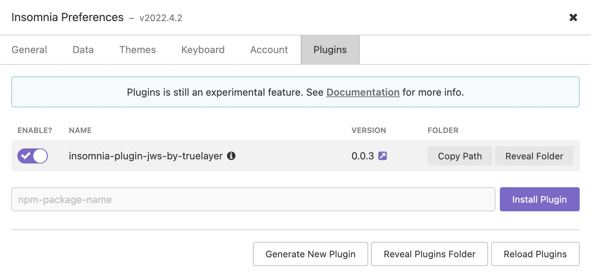Disable the insomnia-plugin-jws-by-truelayer plugin toggle
This screenshot has width=591, height=275.
pos(33,156)
